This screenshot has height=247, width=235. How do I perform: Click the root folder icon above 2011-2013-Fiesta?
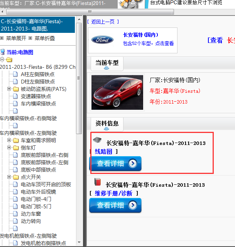[x=9, y=60]
